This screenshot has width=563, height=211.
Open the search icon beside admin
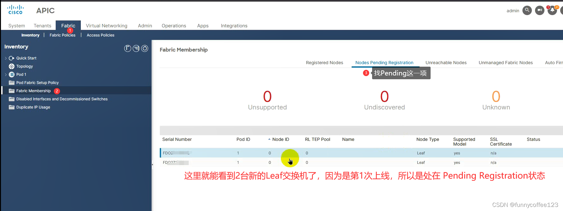coord(527,10)
